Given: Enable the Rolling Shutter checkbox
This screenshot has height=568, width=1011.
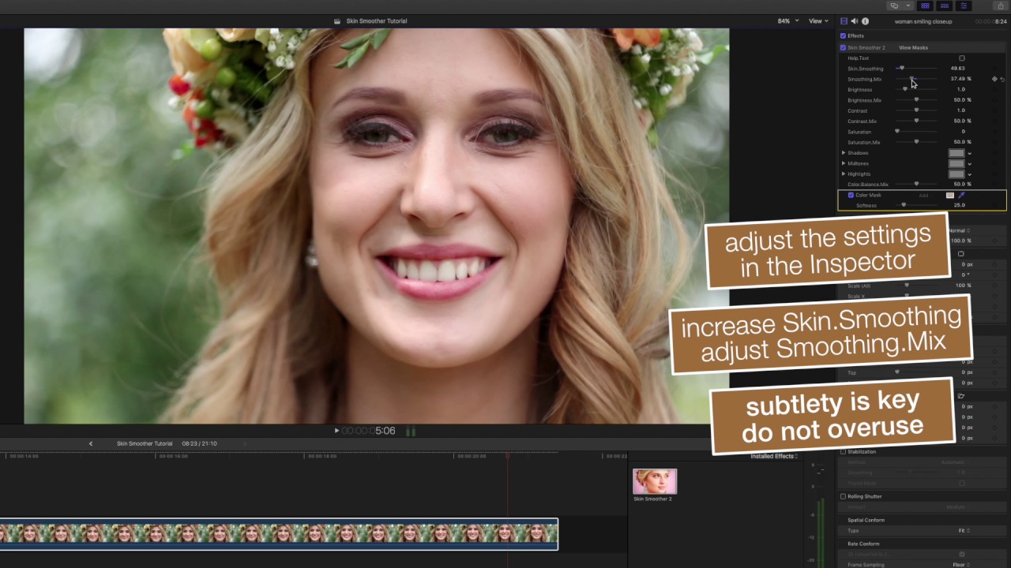Looking at the screenshot, I should click(x=843, y=496).
